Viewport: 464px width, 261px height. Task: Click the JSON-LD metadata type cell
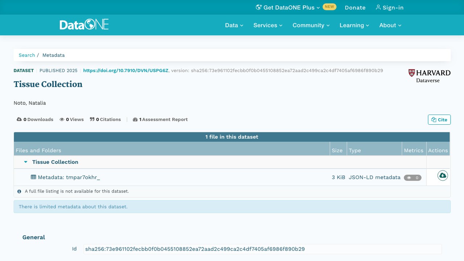pyautogui.click(x=374, y=177)
